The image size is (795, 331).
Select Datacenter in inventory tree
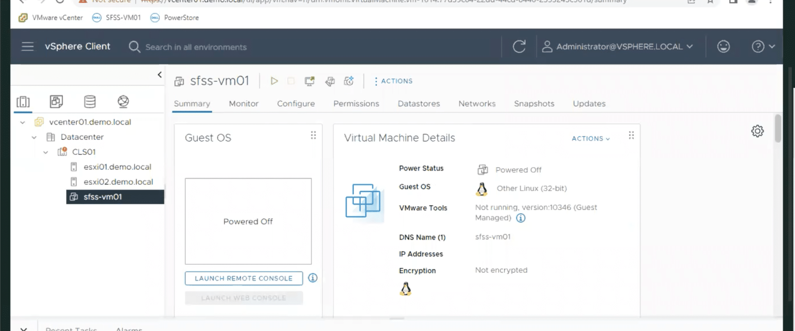(82, 137)
